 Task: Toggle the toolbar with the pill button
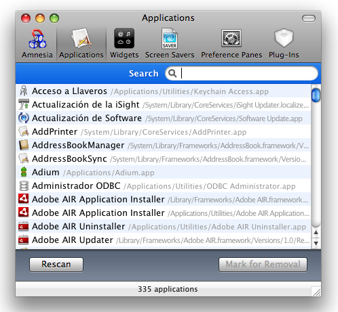(x=309, y=18)
